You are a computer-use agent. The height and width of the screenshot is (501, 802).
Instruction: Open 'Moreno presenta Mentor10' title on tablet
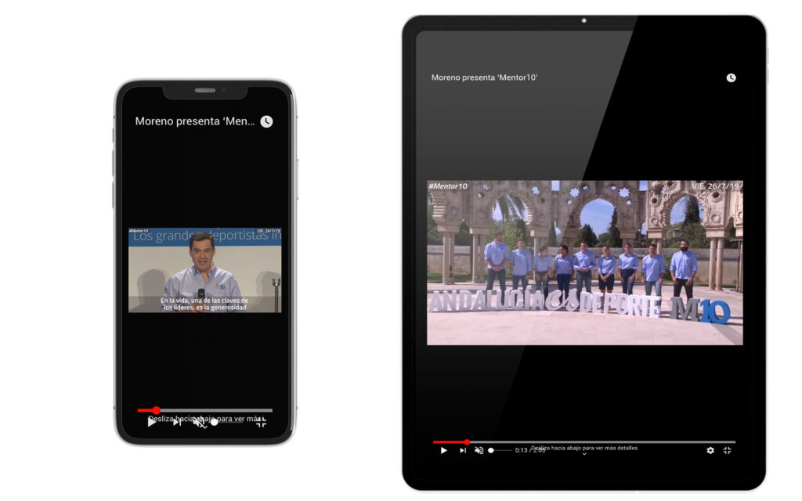click(484, 77)
